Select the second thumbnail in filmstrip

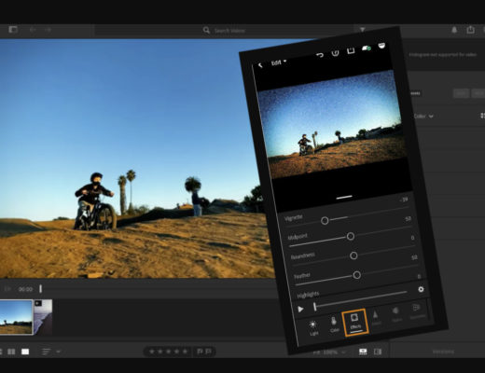click(x=43, y=317)
